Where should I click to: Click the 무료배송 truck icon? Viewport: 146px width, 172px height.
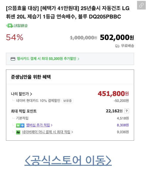click(x=117, y=46)
